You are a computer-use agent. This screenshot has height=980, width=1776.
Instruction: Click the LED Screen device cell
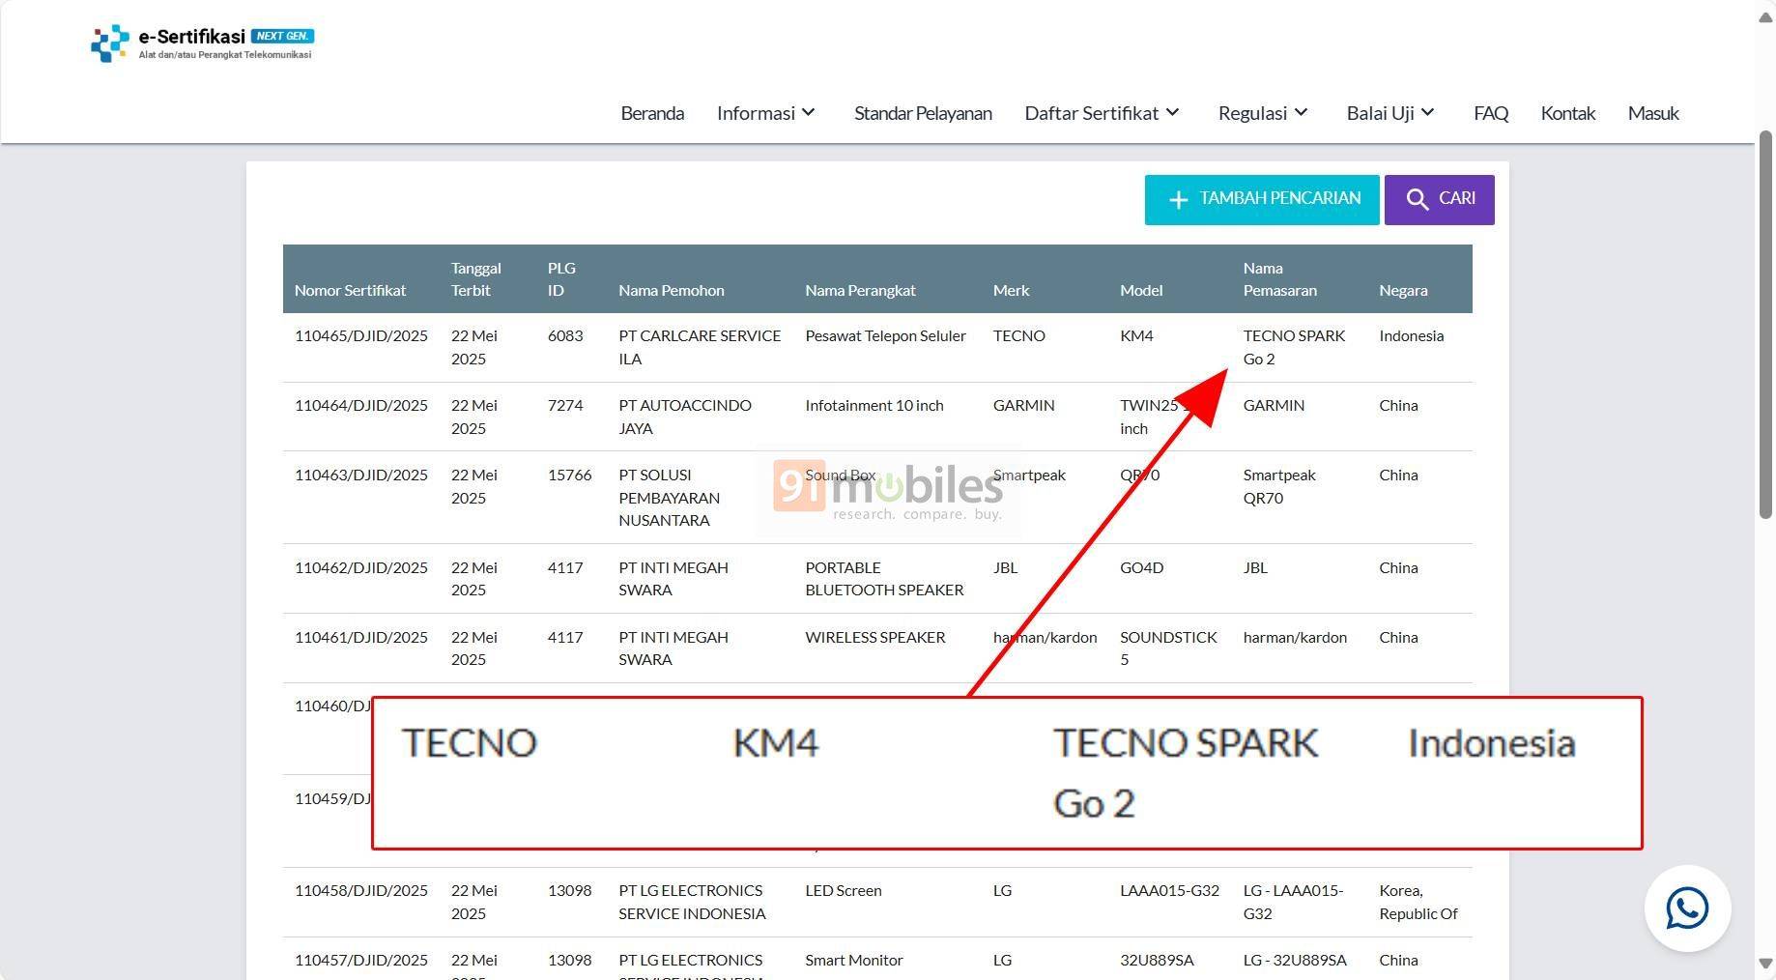[x=844, y=891]
